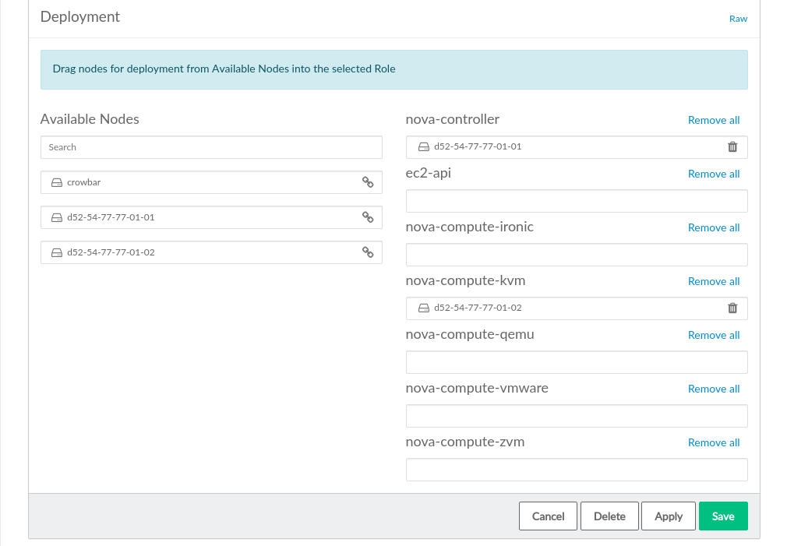This screenshot has height=546, width=787.
Task: Focus the Available Nodes search field
Action: pos(211,147)
